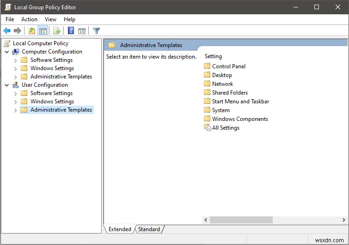Click the Export List toolbar icon
The width and height of the screenshot is (349, 245).
pos(57,30)
